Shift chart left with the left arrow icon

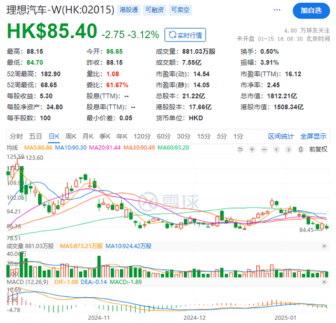click(x=277, y=149)
